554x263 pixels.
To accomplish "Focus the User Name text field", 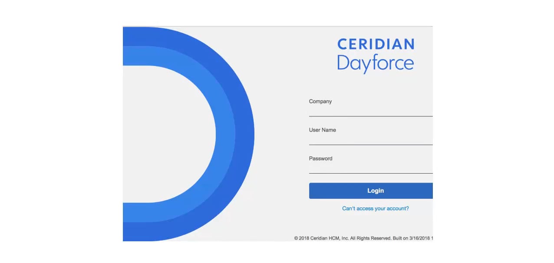I will (x=370, y=139).
